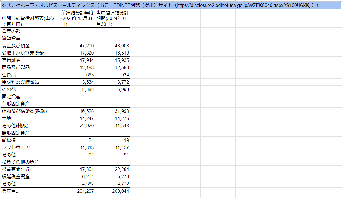
Task: Click the header cell 中間連結貸借対照表(単位：百万円)
Action: click(30, 18)
